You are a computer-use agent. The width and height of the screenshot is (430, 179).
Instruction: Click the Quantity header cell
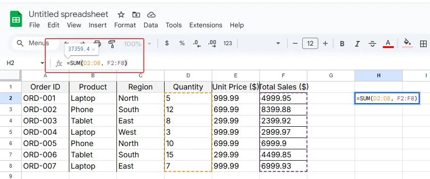[188, 87]
